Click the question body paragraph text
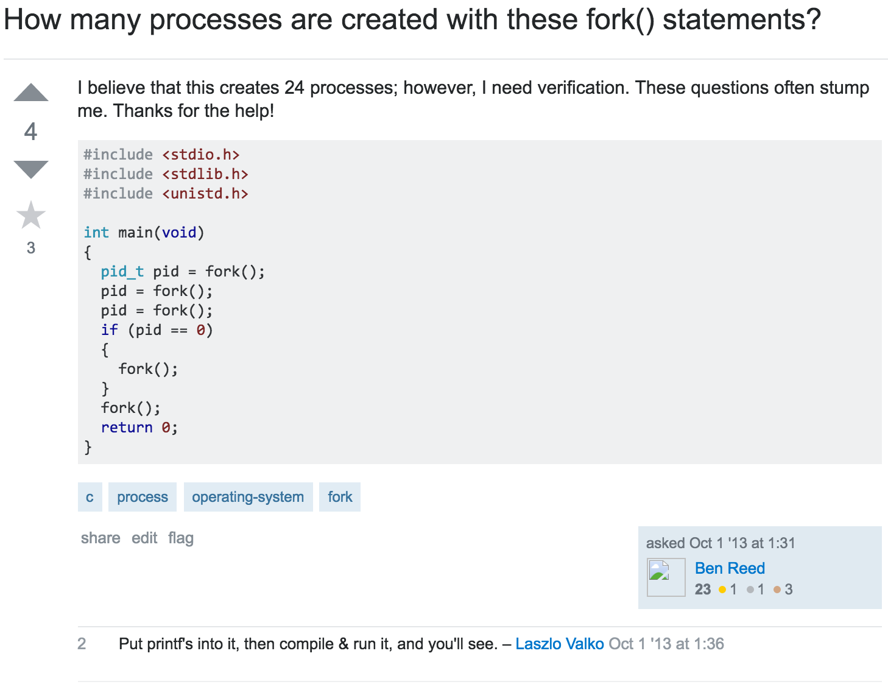 point(473,99)
